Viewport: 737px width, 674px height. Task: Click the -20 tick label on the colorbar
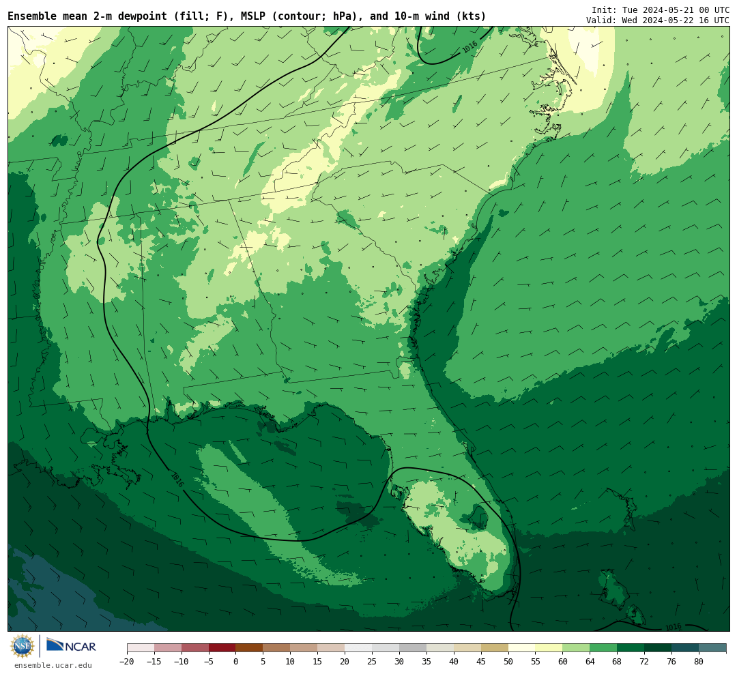coord(127,661)
